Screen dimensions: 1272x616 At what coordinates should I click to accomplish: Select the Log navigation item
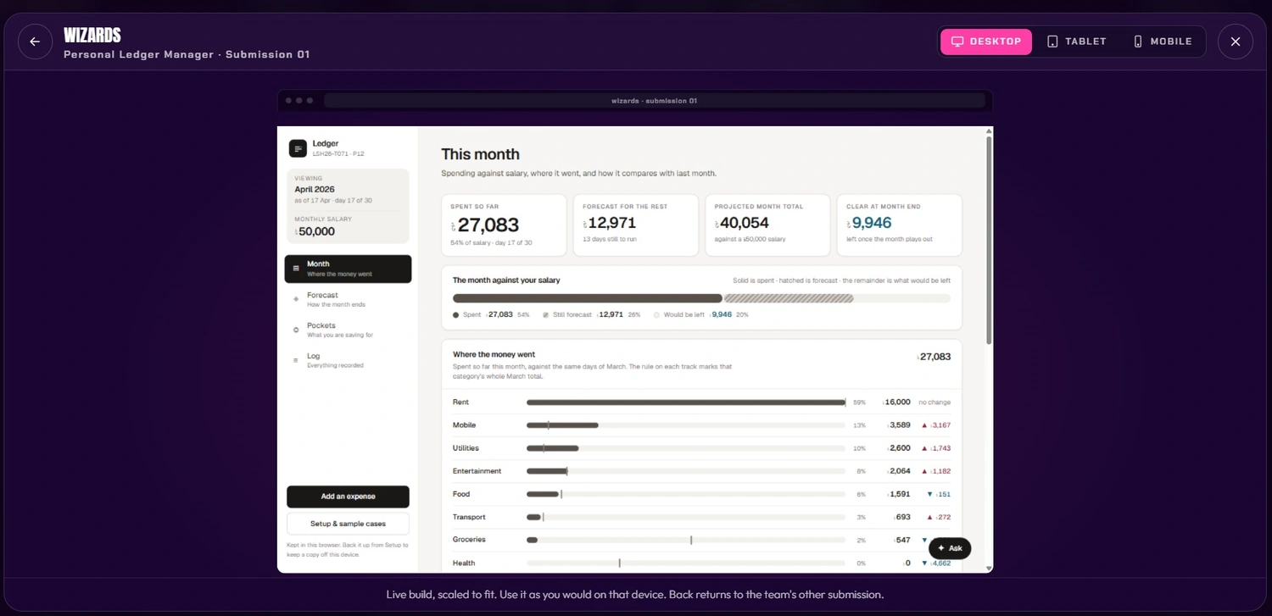click(349, 360)
